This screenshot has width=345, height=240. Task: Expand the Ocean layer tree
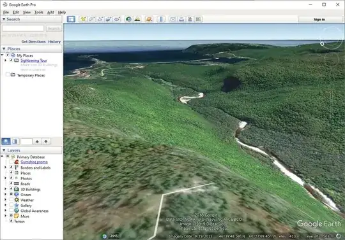(6, 194)
